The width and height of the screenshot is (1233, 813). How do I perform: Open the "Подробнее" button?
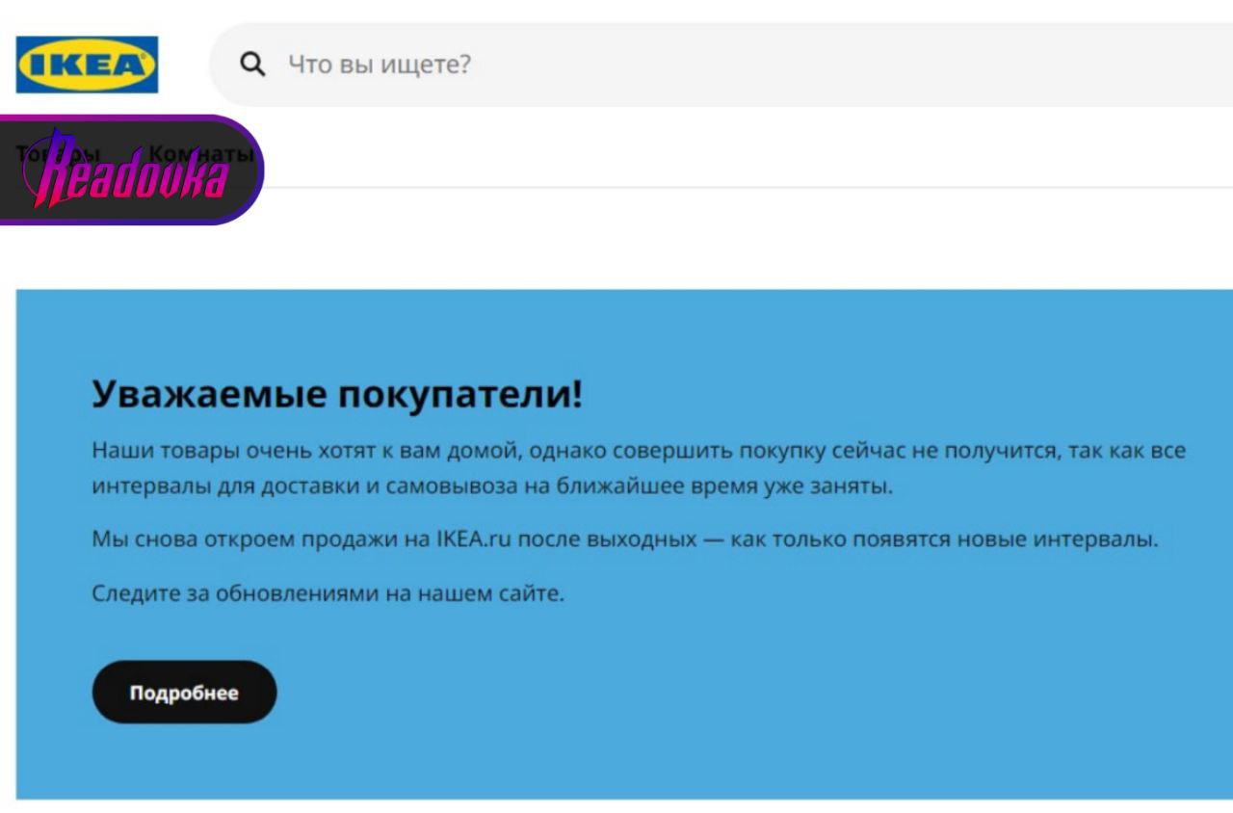tap(184, 693)
